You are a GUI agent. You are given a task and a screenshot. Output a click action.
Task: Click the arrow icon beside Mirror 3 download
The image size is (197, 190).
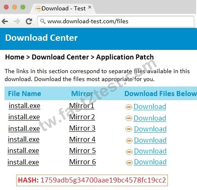point(129,129)
